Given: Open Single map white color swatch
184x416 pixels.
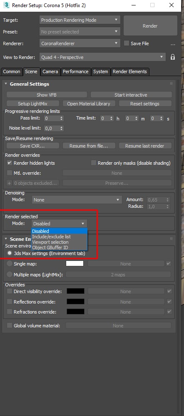Looking at the screenshot, I should point(75,263).
